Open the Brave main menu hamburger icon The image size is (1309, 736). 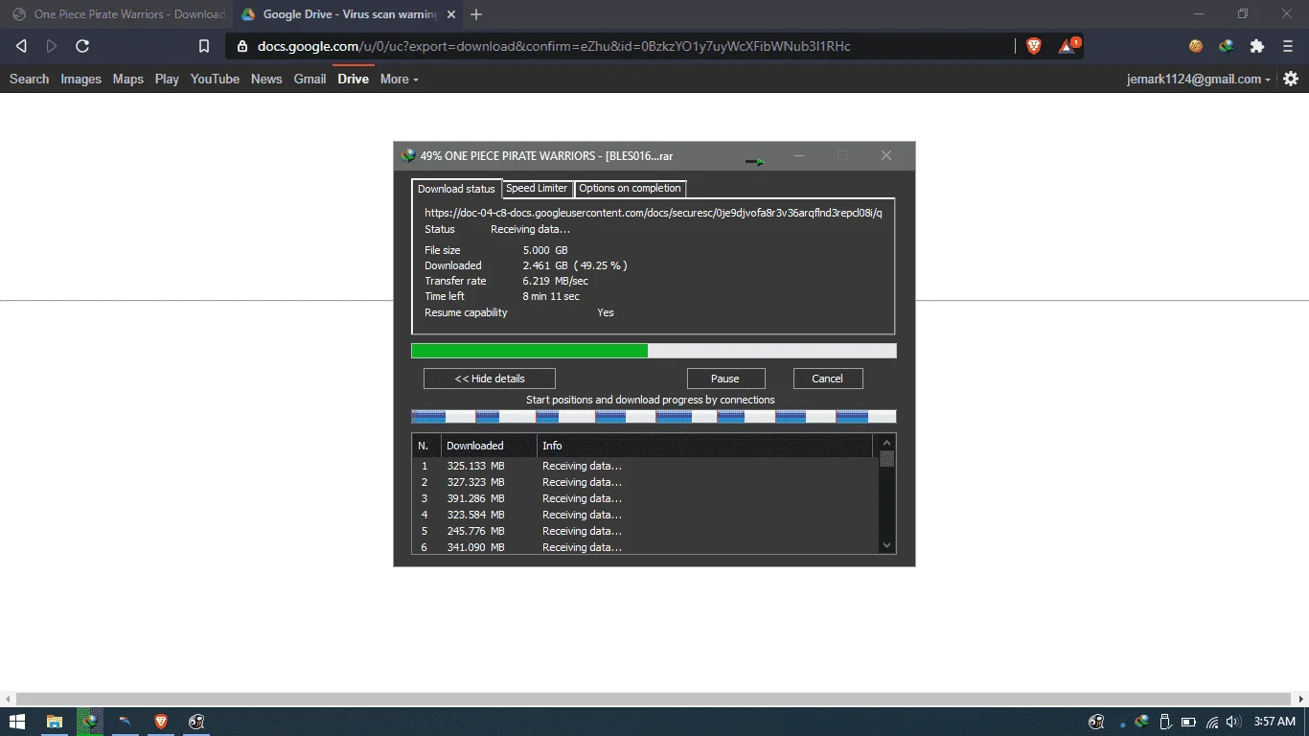coord(1289,46)
